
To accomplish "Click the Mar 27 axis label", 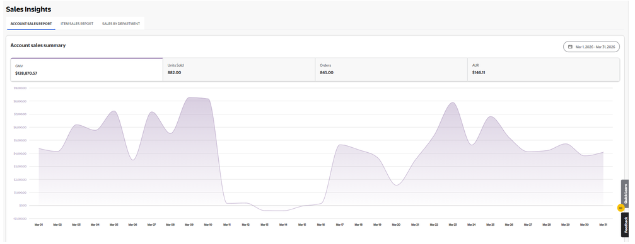I will pos(528,225).
